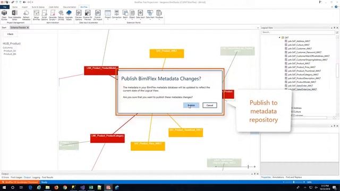Click the Disable DV Preview icon
340x191 pixels.
click(x=87, y=15)
